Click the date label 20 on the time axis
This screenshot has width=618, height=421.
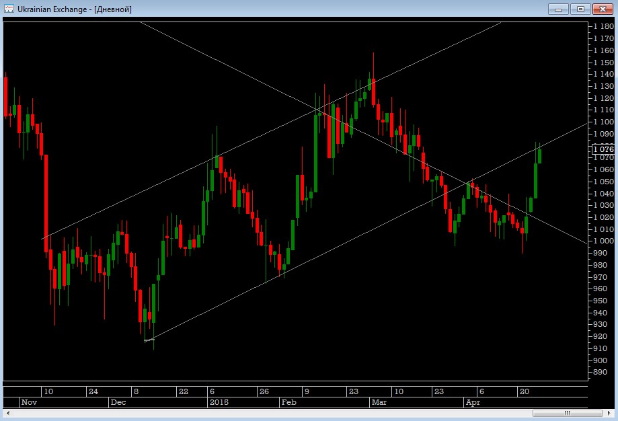tap(525, 391)
